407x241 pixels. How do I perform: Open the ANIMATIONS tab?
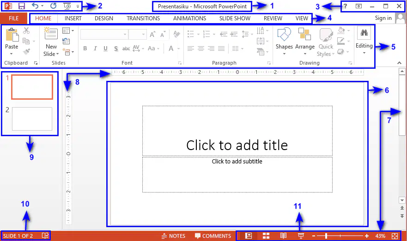190,18
